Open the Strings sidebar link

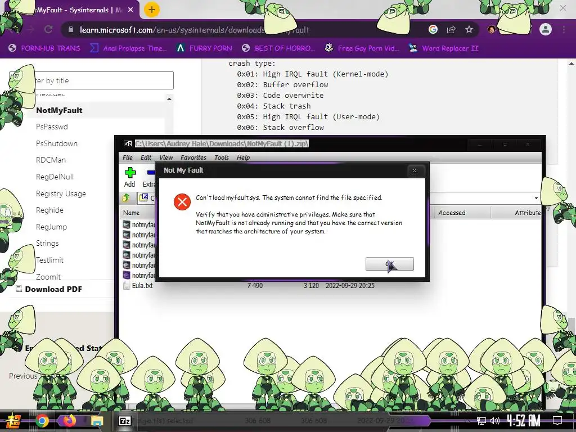click(x=47, y=243)
